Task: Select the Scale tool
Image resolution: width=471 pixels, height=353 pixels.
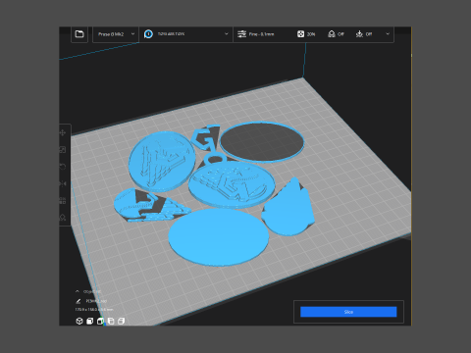Action: click(x=63, y=150)
